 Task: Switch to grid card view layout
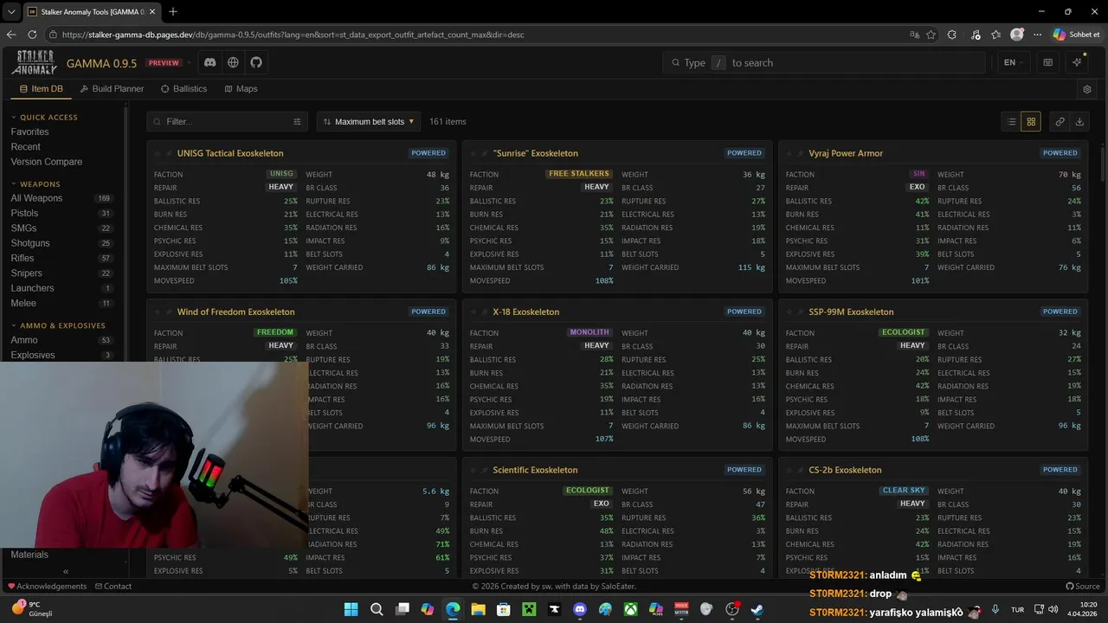click(x=1031, y=122)
